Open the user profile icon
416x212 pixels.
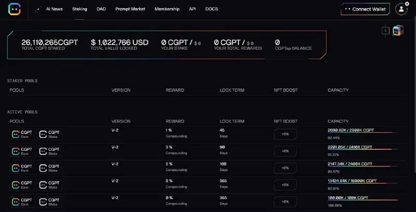tap(401, 9)
